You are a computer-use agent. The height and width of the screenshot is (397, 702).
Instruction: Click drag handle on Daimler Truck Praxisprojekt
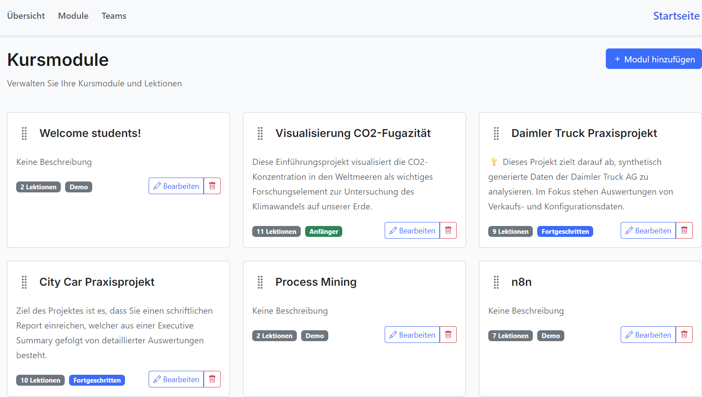pyautogui.click(x=497, y=133)
